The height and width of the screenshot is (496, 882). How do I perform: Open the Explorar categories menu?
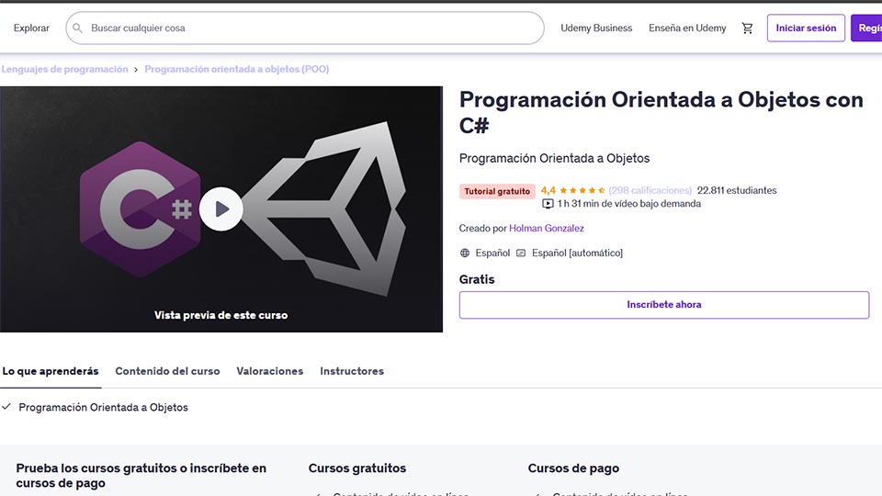[x=31, y=28]
